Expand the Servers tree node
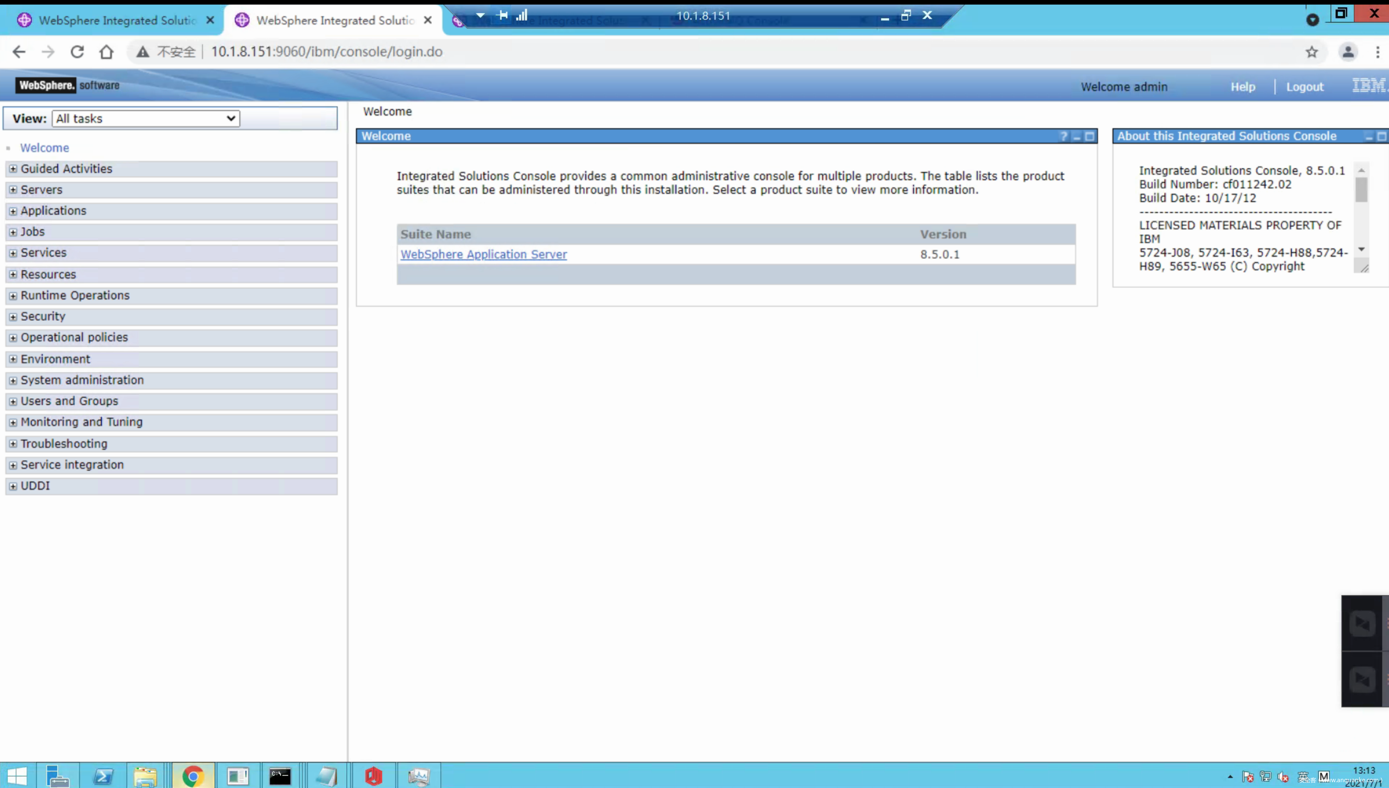The height and width of the screenshot is (788, 1389). point(13,190)
